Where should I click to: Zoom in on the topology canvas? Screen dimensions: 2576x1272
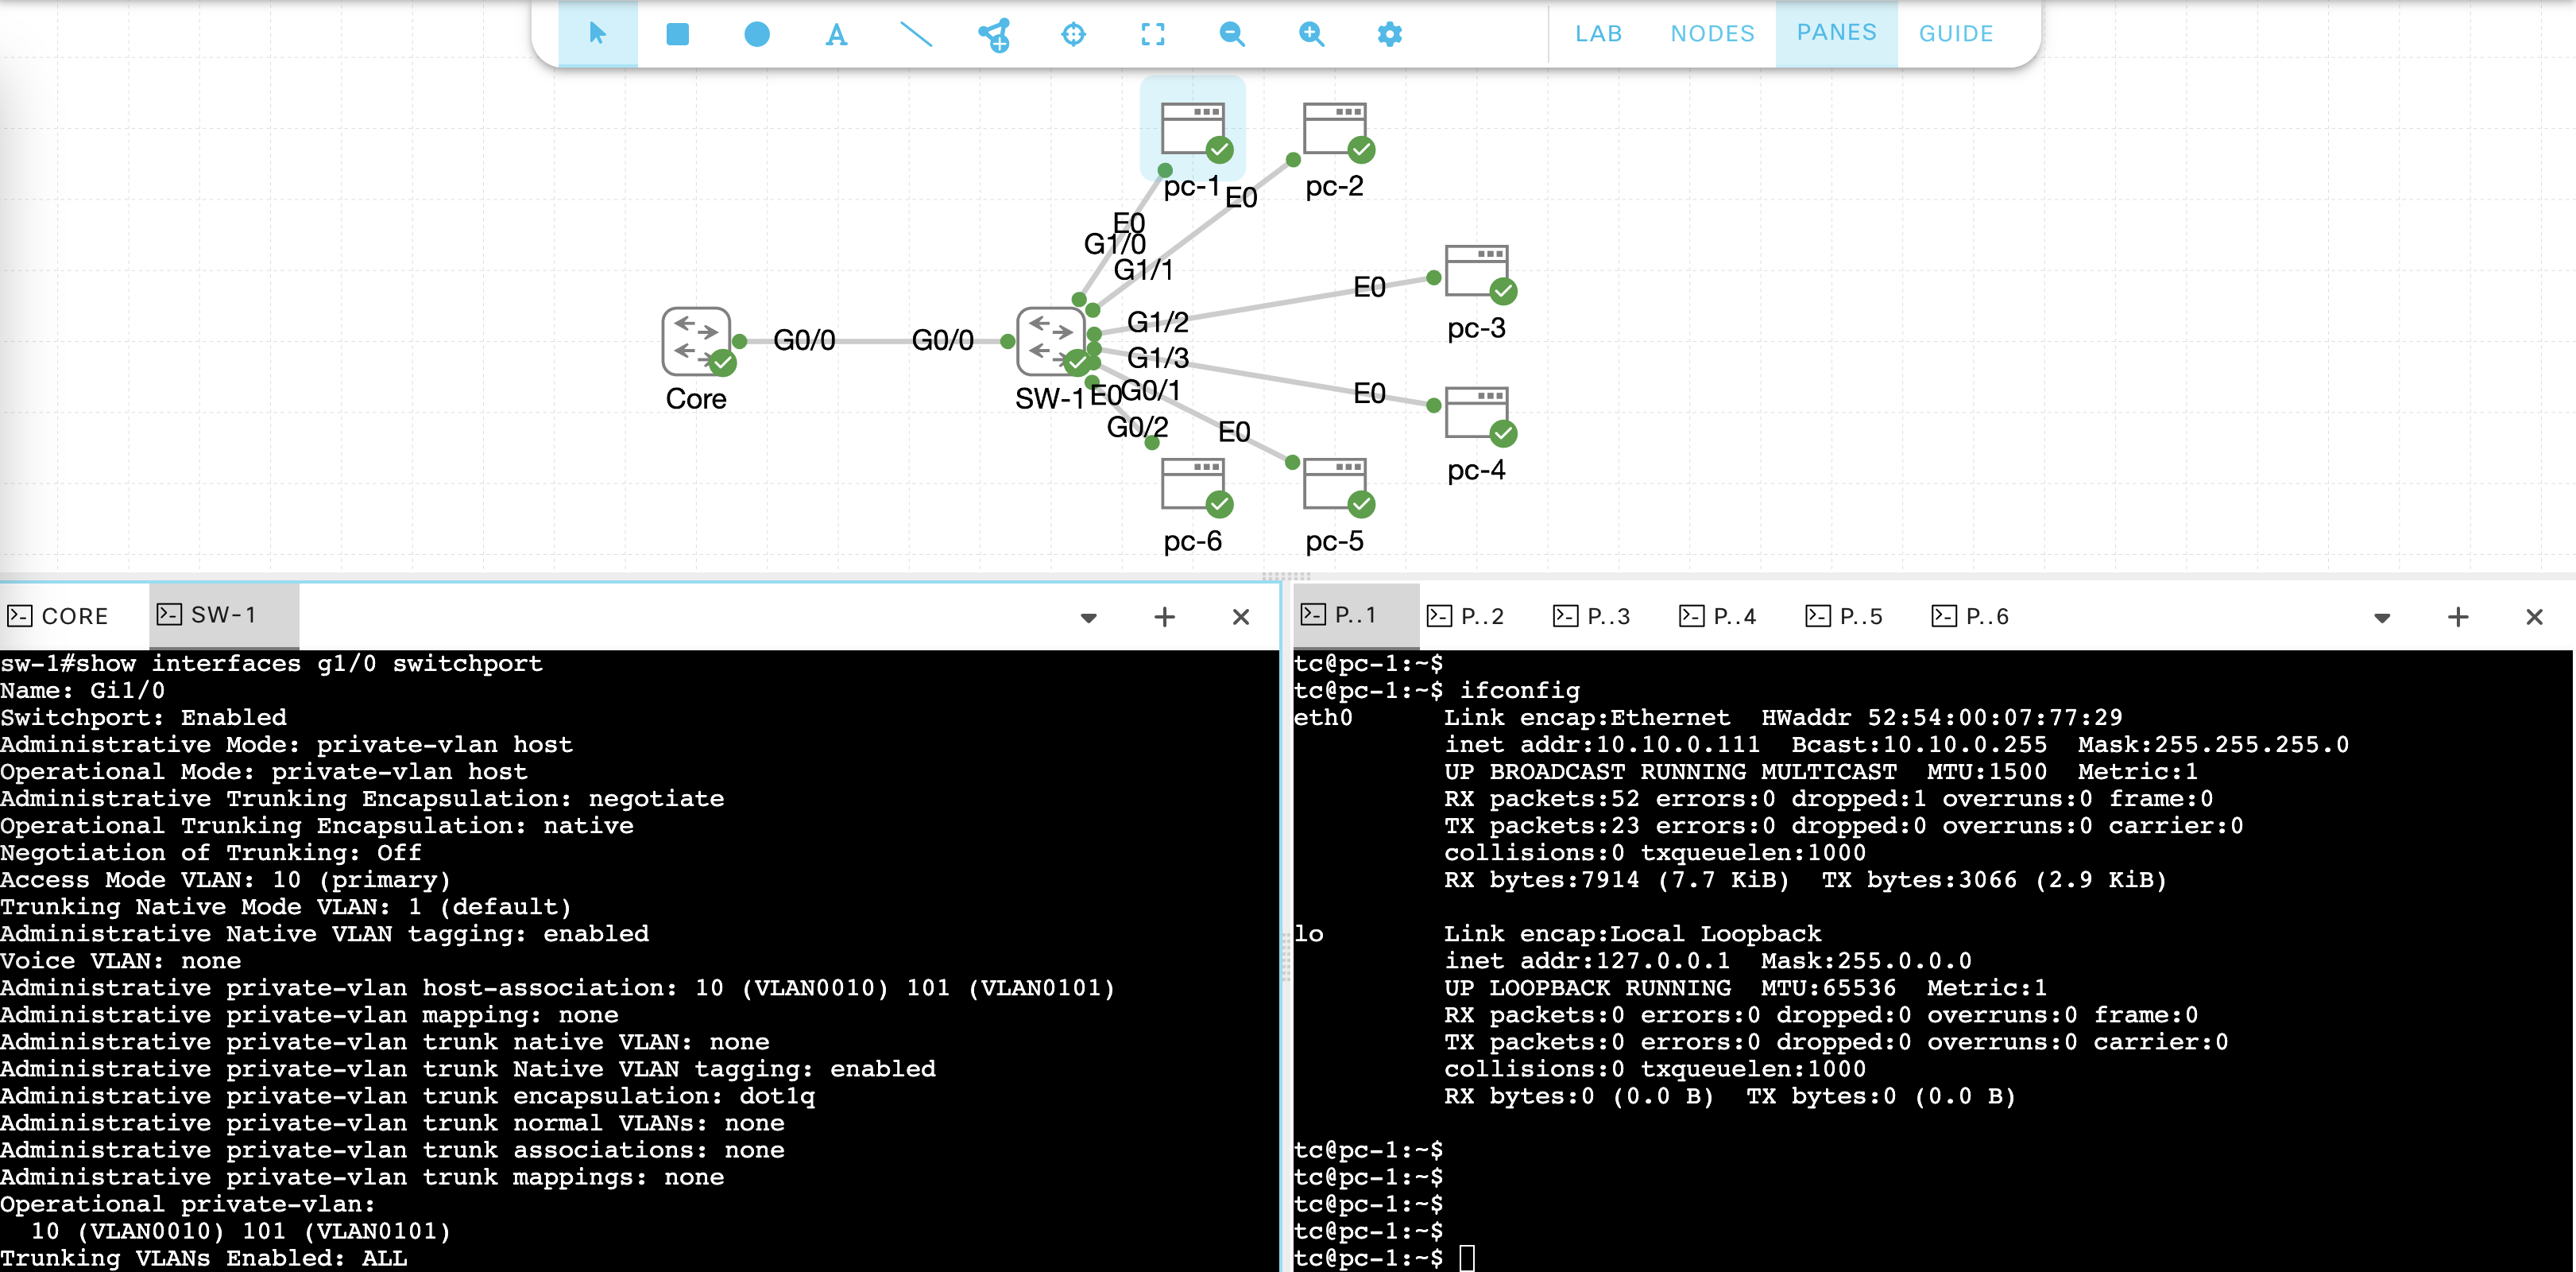click(1311, 34)
